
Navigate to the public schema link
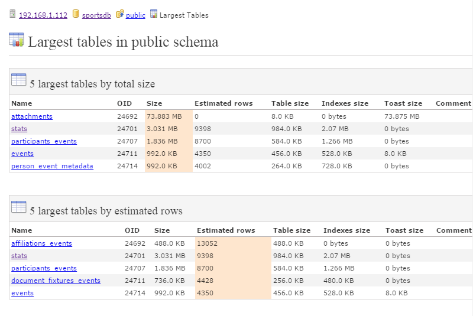135,15
